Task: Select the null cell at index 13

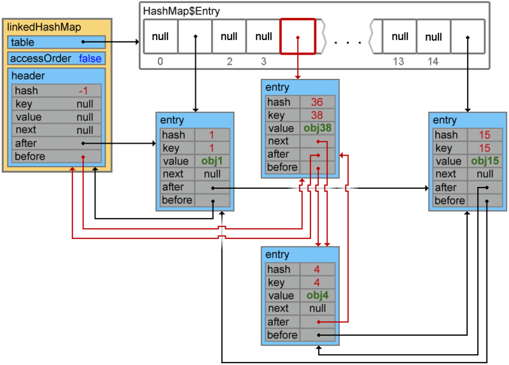Action: [x=400, y=36]
